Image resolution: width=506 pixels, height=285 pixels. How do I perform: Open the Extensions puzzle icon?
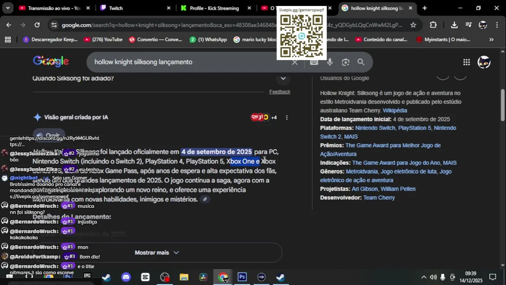pyautogui.click(x=433, y=25)
